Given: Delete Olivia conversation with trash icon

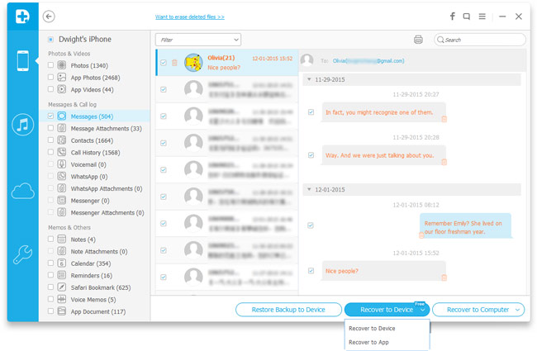Looking at the screenshot, I should coord(174,63).
